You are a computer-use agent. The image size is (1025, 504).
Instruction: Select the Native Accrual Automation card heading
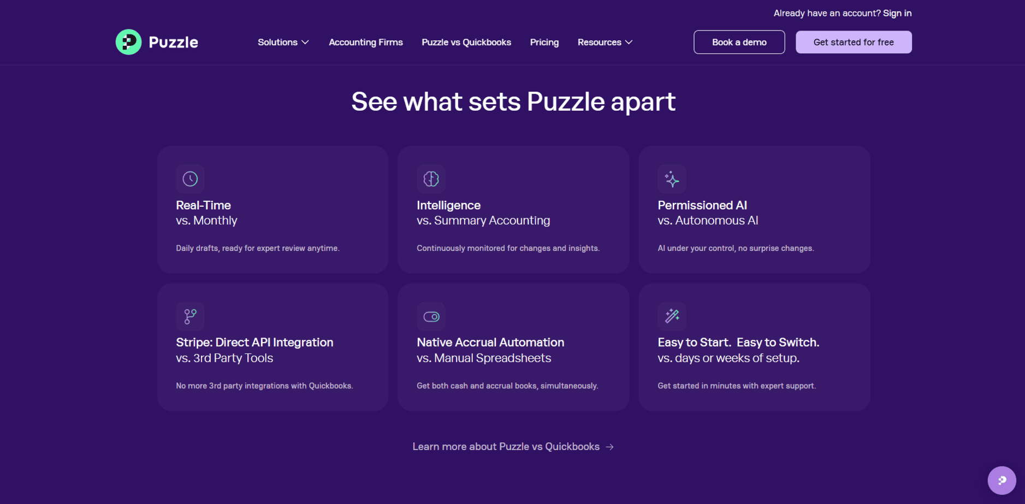(490, 343)
